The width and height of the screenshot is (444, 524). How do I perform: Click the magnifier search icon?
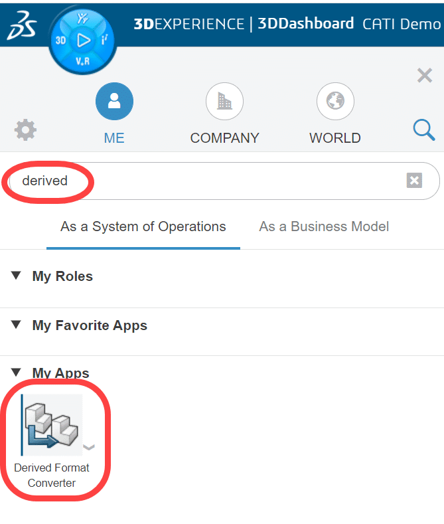424,130
